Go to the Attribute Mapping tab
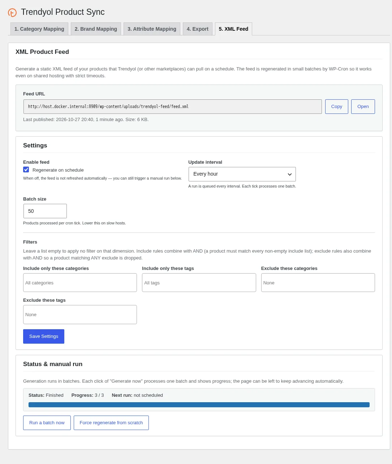392x464 pixels. pyautogui.click(x=152, y=29)
